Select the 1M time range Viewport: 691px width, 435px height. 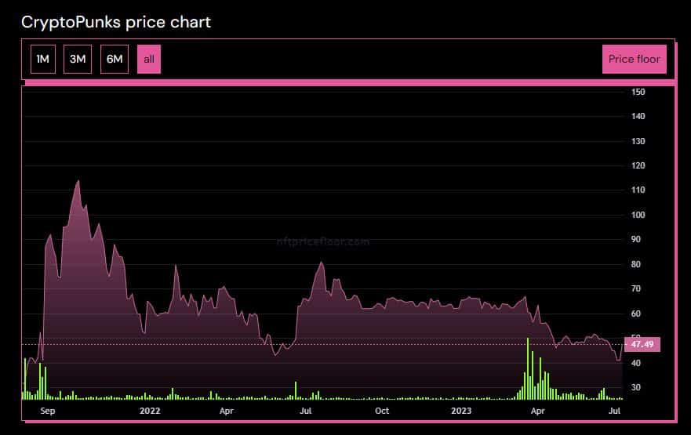click(43, 59)
